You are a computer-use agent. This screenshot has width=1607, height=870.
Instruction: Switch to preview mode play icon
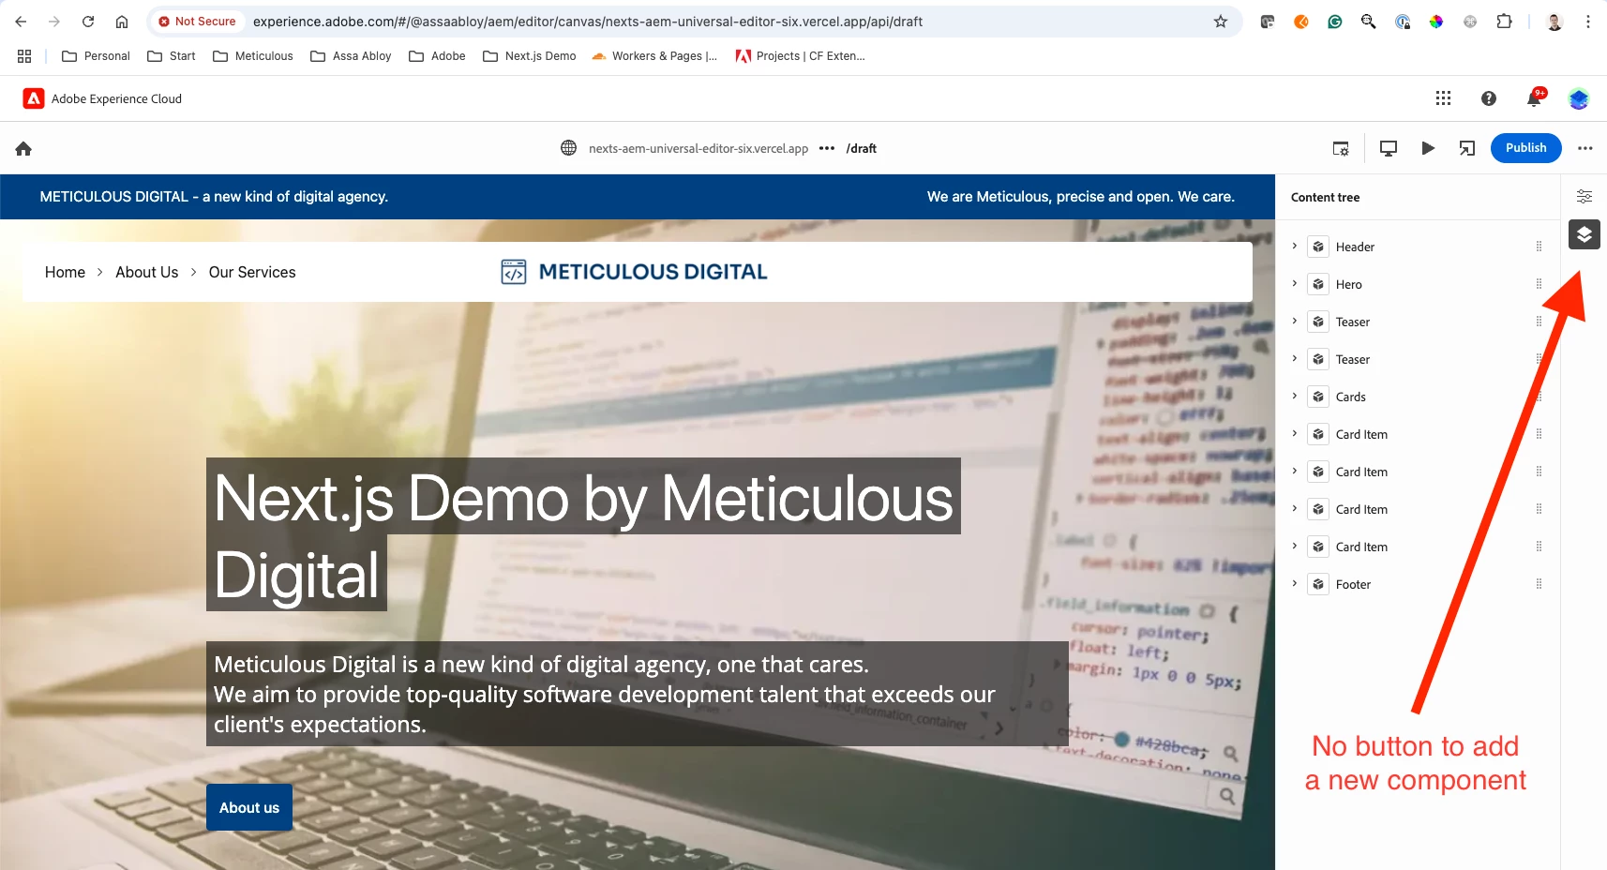pos(1428,148)
